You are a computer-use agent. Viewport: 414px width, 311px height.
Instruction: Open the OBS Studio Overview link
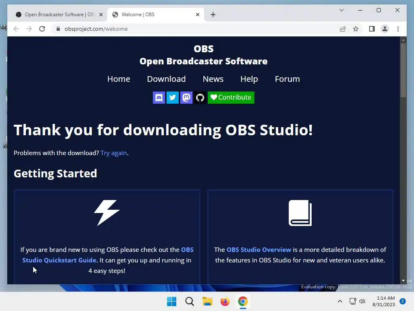pyautogui.click(x=259, y=249)
